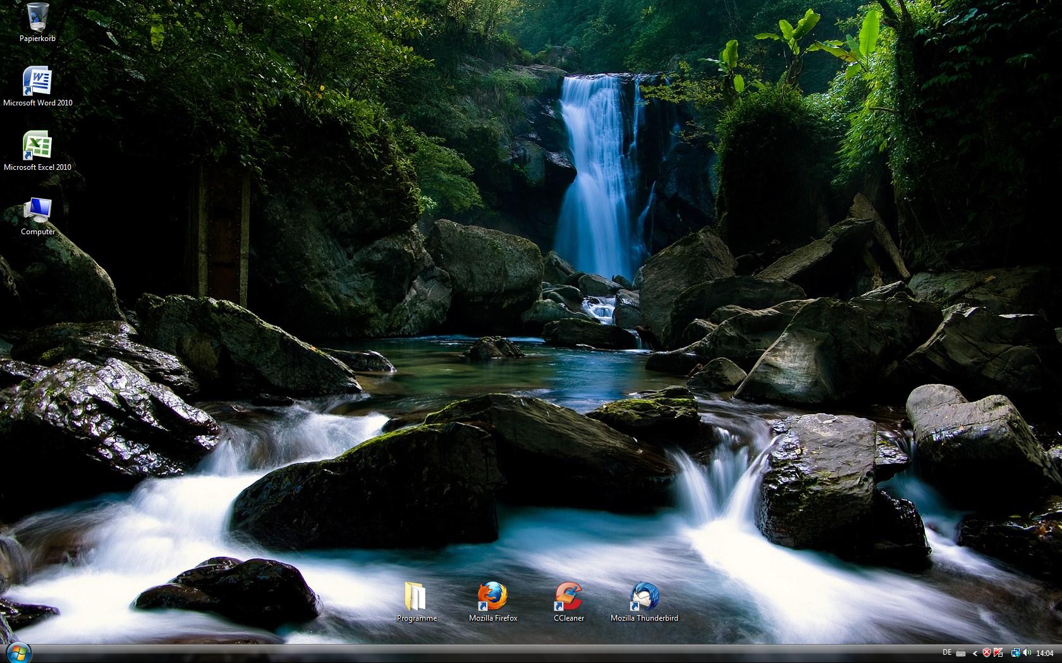Open the Security Center shield tray icon

coord(987,652)
